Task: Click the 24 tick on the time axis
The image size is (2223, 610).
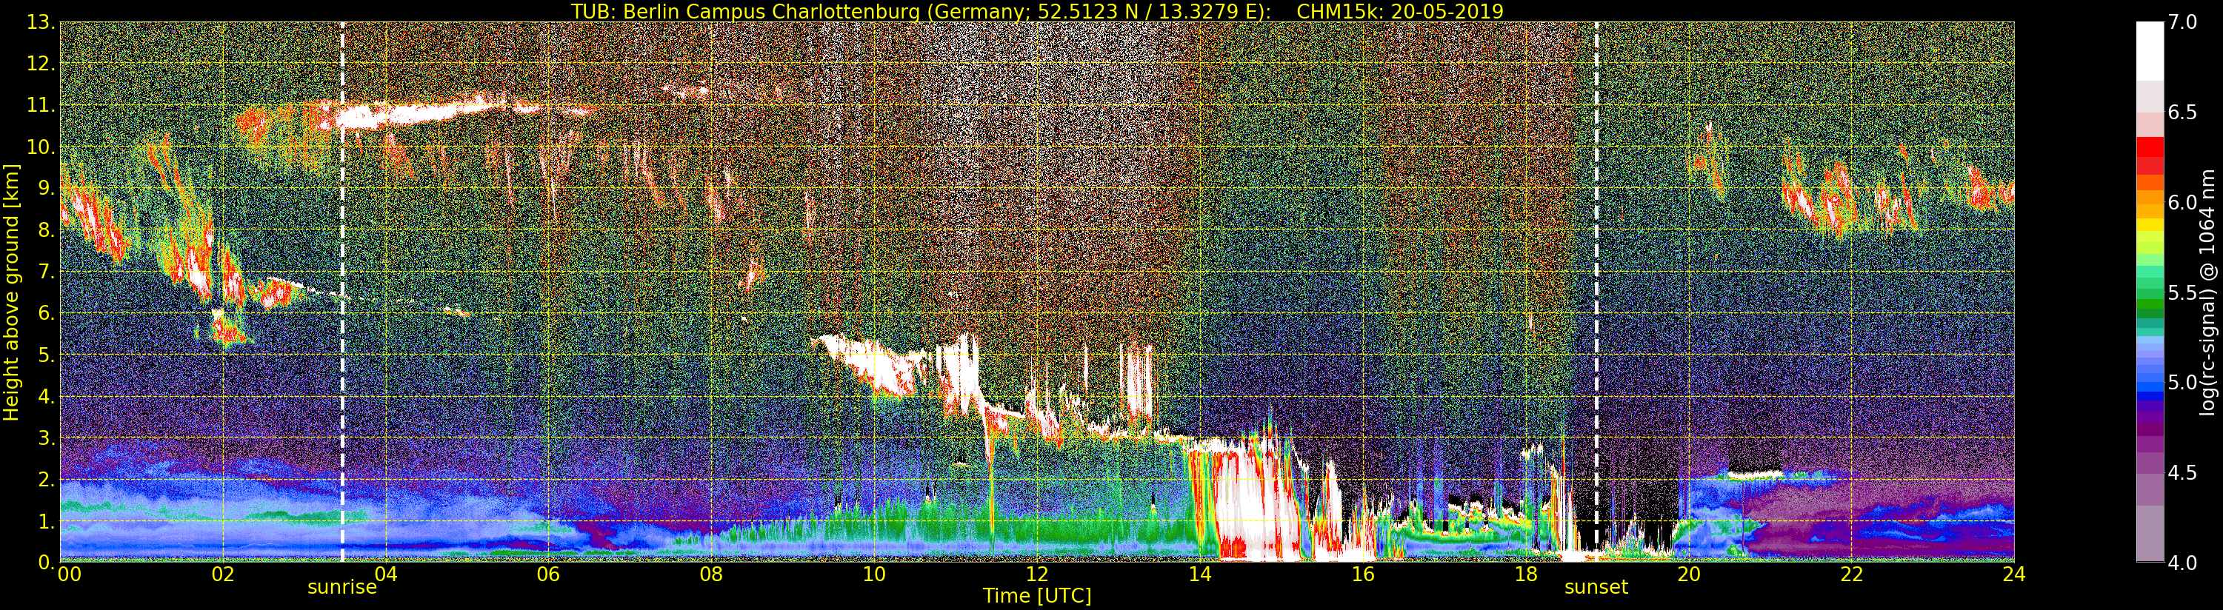Action: click(x=2013, y=574)
